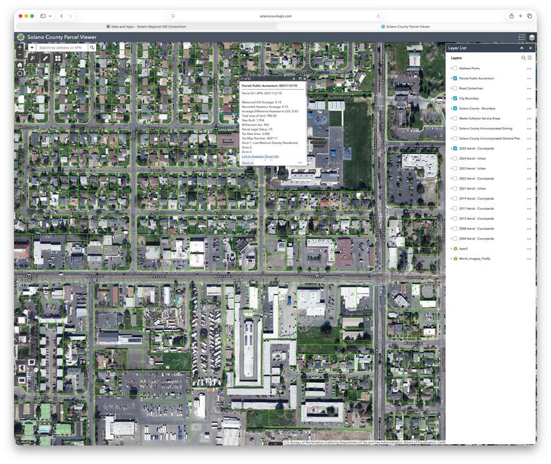
Task: Open the basemap gallery grid tool
Action: [58, 59]
